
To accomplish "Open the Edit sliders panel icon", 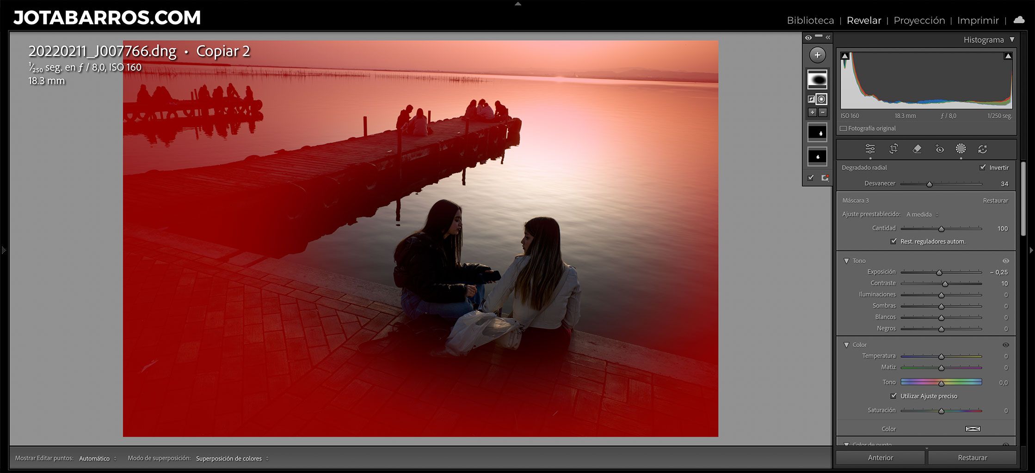I will [x=870, y=149].
